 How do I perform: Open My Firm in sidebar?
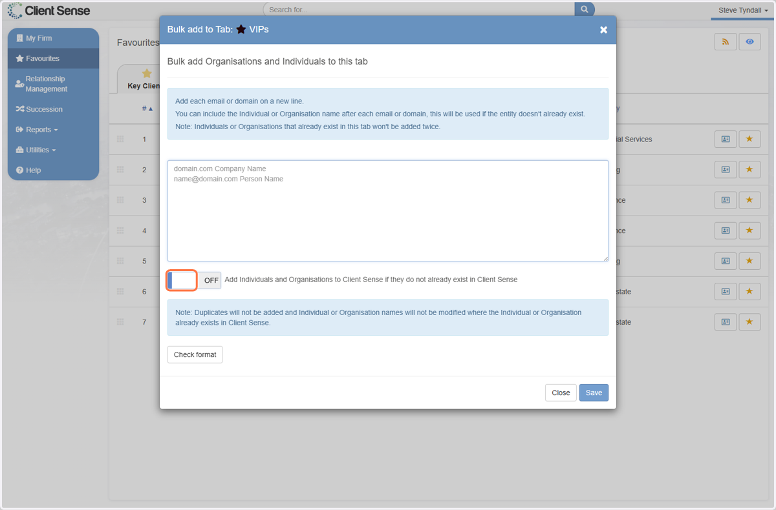coord(53,38)
